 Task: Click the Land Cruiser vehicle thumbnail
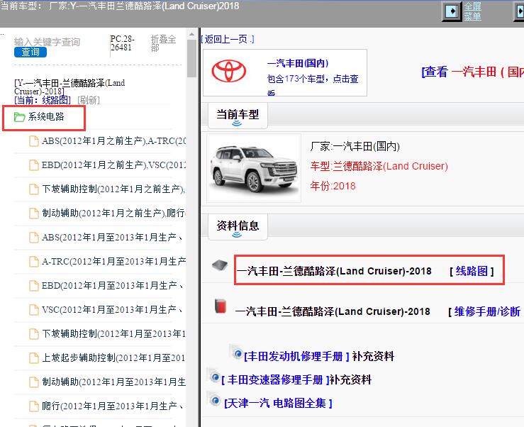[x=254, y=168]
